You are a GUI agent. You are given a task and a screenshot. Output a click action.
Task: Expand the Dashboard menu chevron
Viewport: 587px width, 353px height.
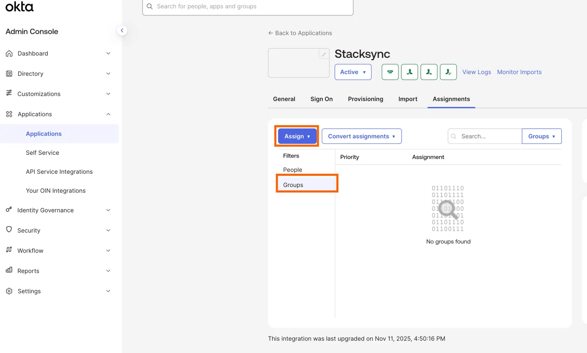click(x=108, y=54)
